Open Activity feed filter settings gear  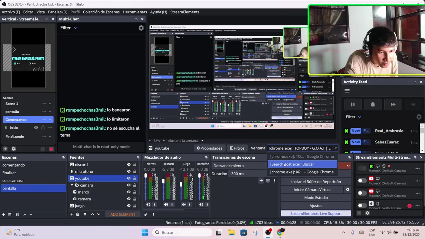tap(419, 117)
